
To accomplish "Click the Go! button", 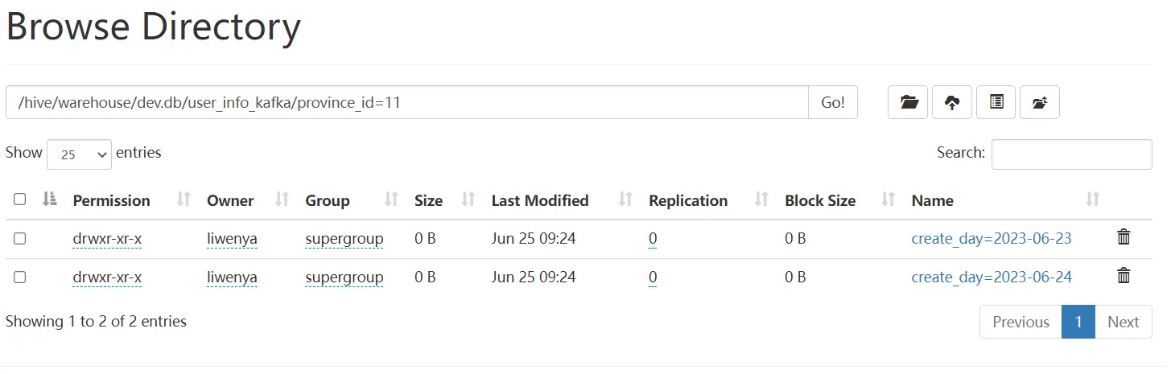I will click(833, 102).
